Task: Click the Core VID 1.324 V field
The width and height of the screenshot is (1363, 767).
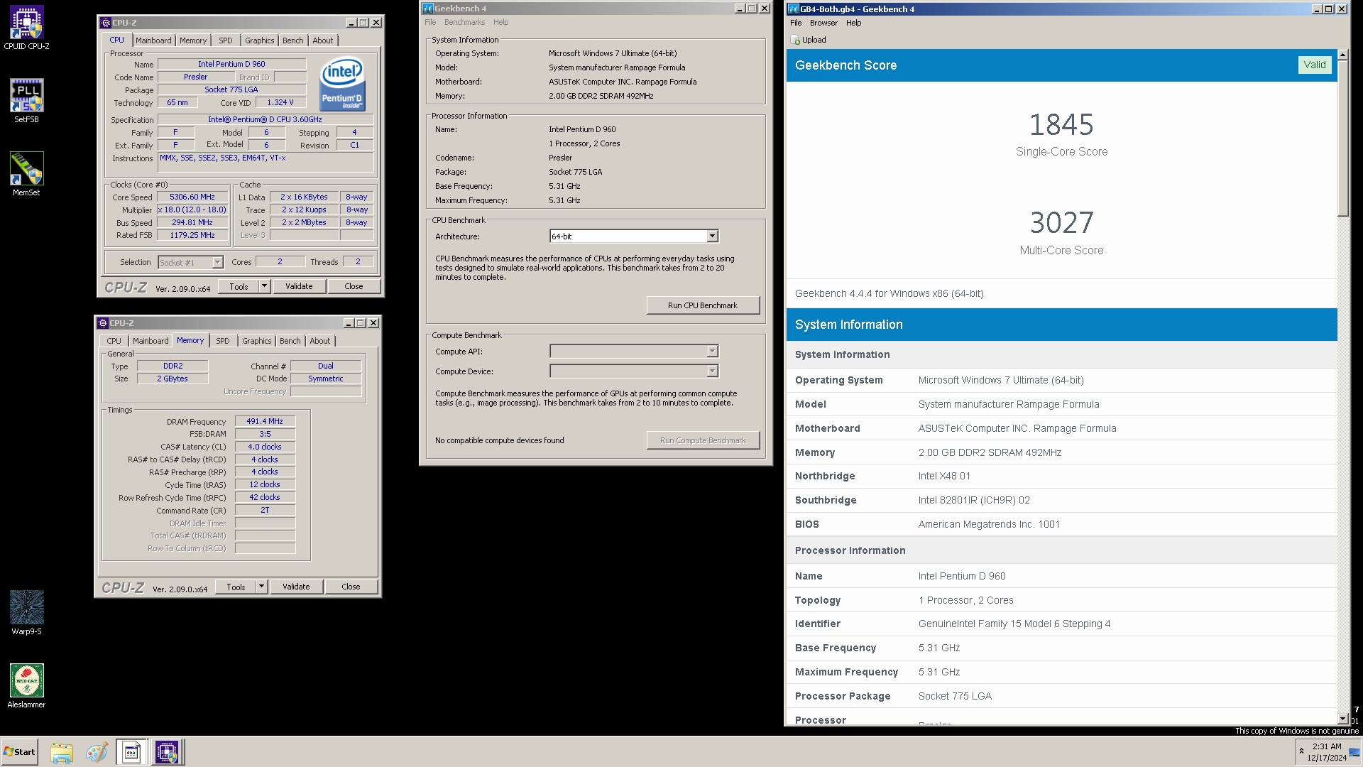Action: pyautogui.click(x=280, y=102)
